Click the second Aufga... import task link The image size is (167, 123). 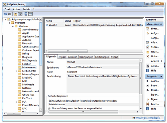pos(155,38)
